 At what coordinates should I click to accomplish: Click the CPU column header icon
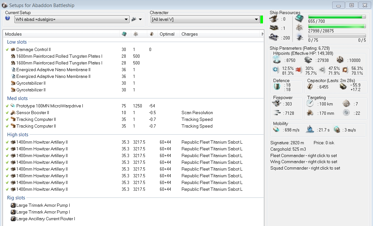click(x=124, y=34)
